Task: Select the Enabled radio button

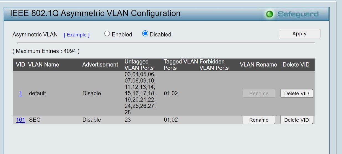Action: [107, 34]
